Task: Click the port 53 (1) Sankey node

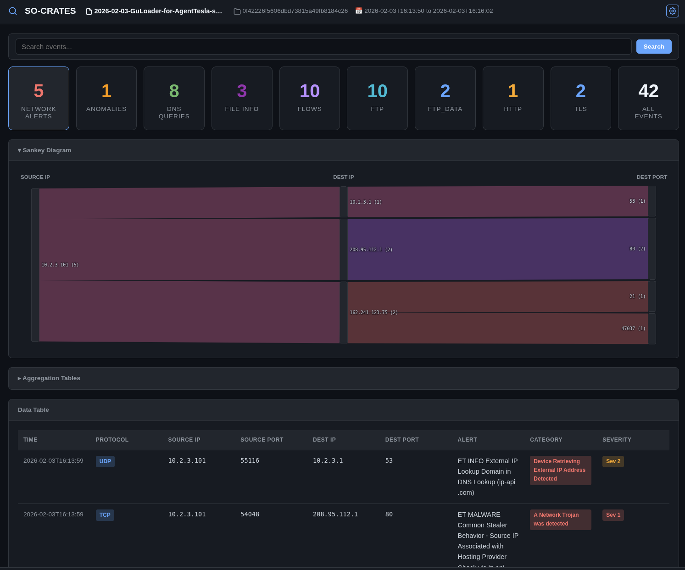Action: click(x=652, y=201)
